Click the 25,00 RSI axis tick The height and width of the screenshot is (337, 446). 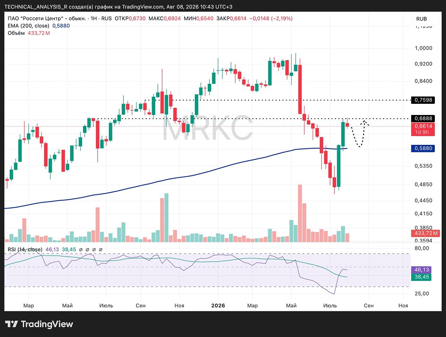click(x=422, y=293)
